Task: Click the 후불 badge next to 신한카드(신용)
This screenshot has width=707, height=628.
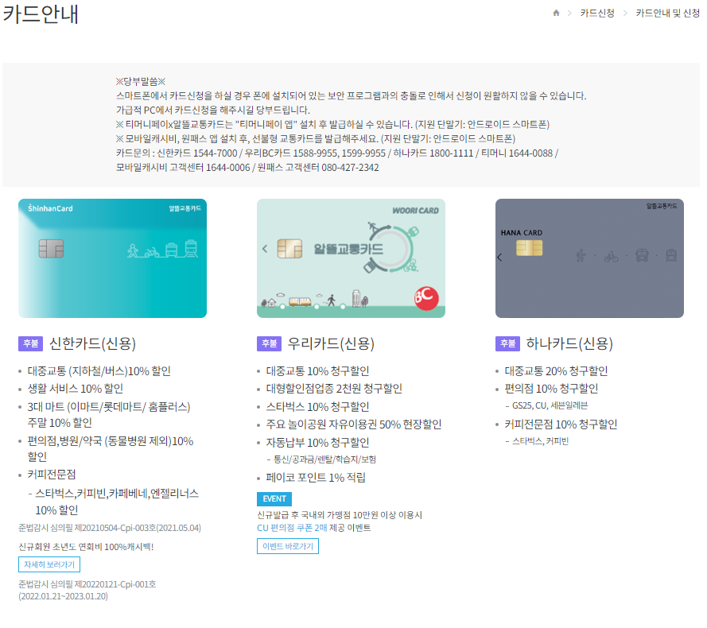Action: click(x=30, y=343)
